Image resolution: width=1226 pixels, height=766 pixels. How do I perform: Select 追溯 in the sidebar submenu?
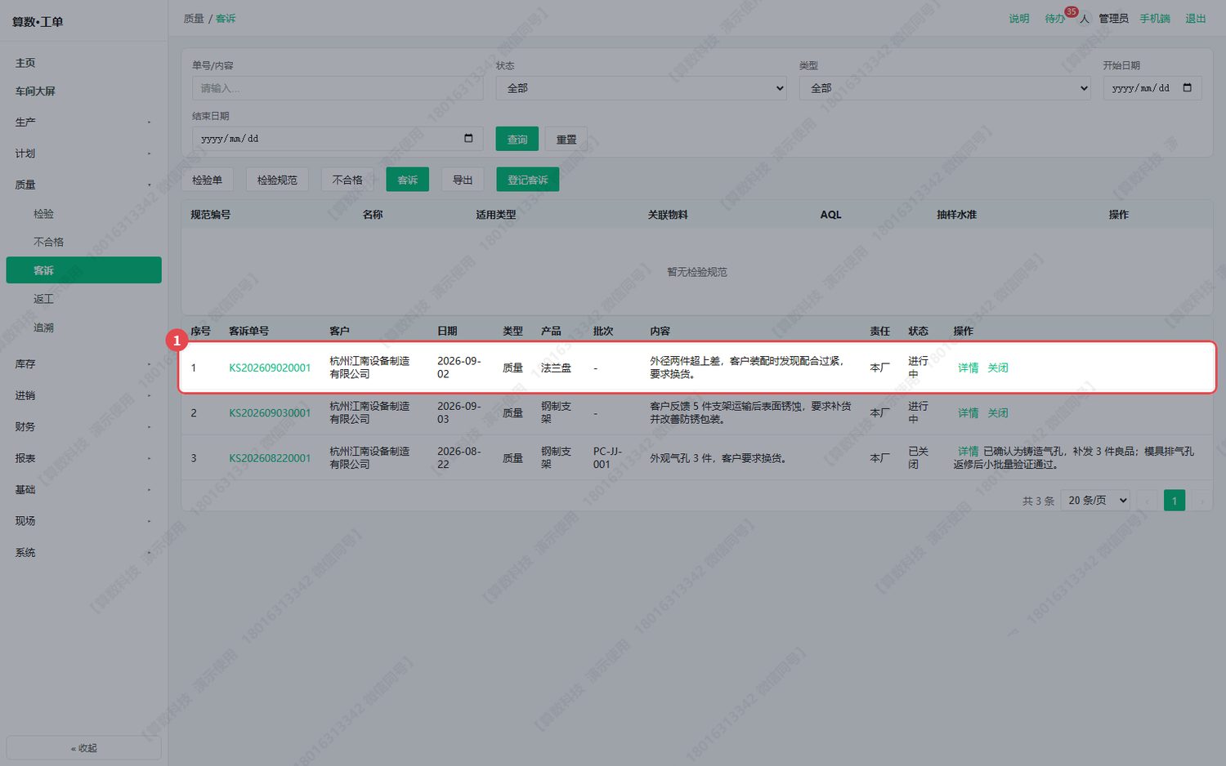[x=83, y=327]
